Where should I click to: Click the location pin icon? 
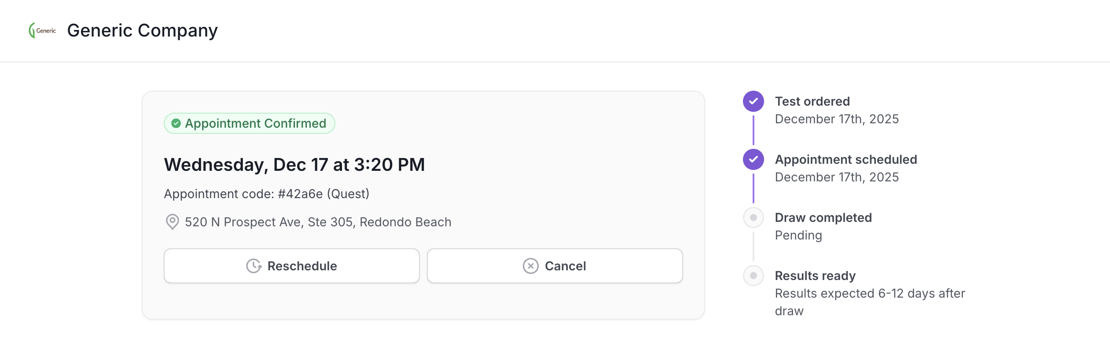pos(172,221)
